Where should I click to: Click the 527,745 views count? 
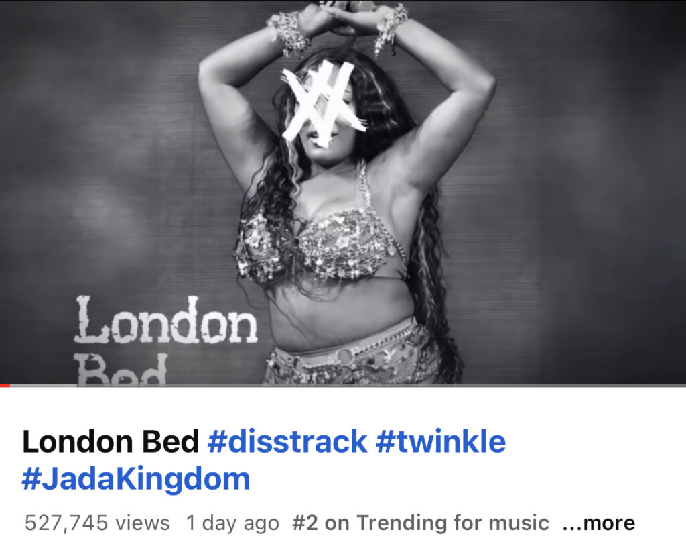pos(97,523)
